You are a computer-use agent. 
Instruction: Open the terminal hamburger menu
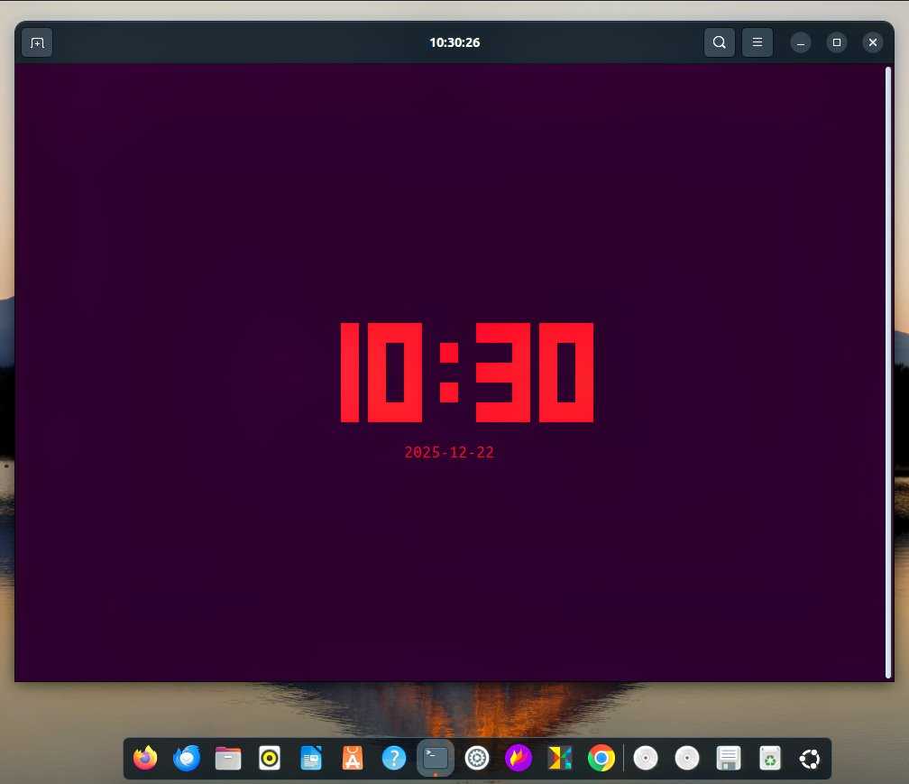[x=757, y=42]
